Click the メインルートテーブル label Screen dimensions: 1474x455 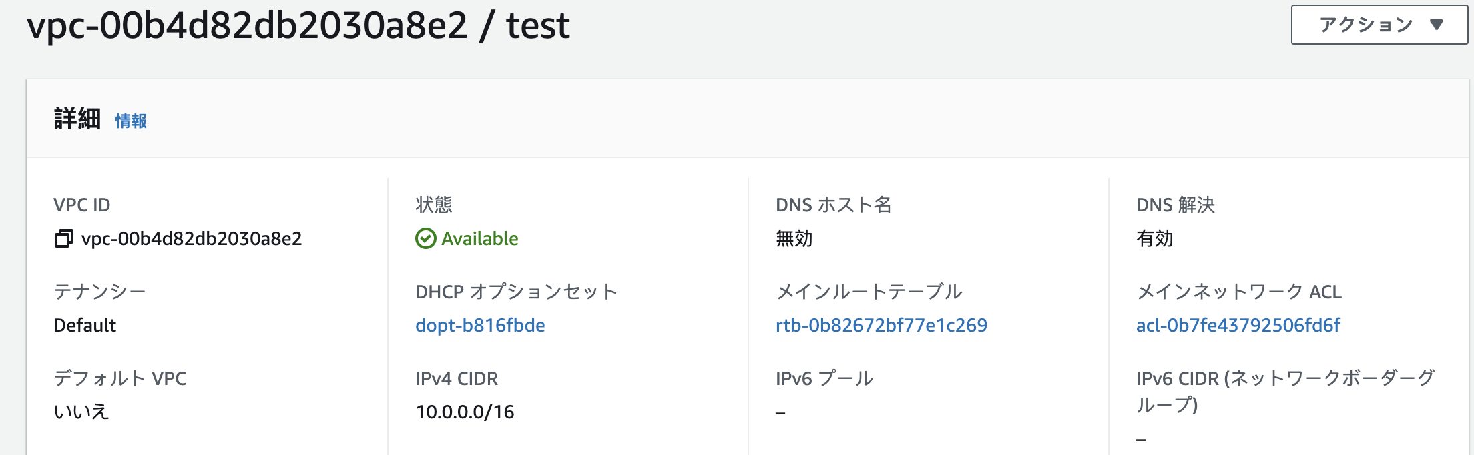[869, 292]
